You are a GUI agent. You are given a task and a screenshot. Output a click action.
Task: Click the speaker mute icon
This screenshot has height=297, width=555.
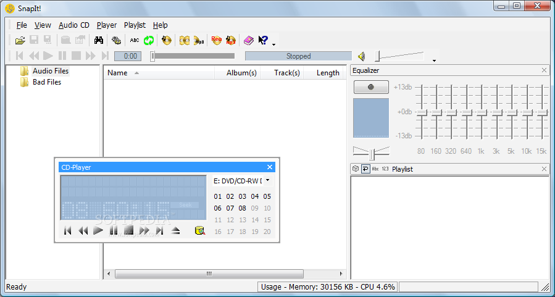click(361, 56)
